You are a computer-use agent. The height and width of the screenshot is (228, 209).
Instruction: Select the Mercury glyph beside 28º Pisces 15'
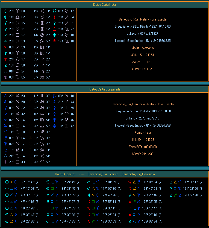point(5,23)
